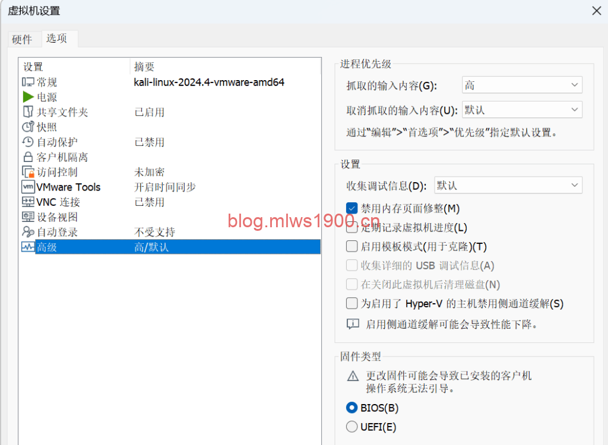
Task: Select the green Power (电源) play icon
Action: tap(28, 97)
